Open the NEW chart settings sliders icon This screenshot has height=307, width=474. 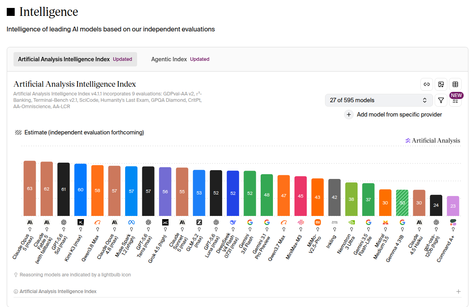pyautogui.click(x=455, y=101)
